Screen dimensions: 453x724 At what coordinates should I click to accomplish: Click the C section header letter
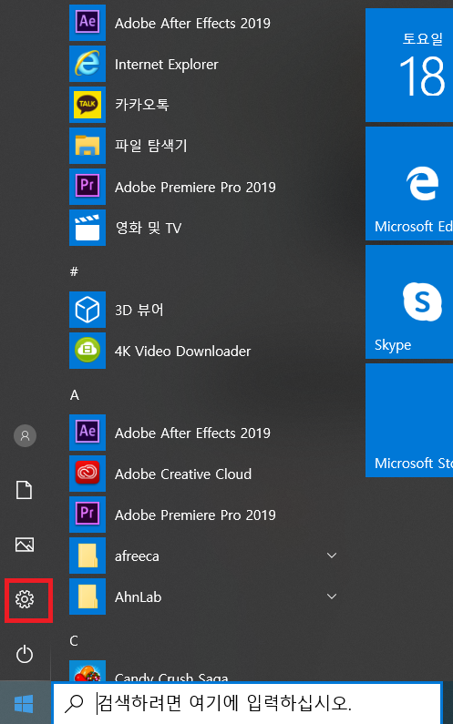point(74,641)
